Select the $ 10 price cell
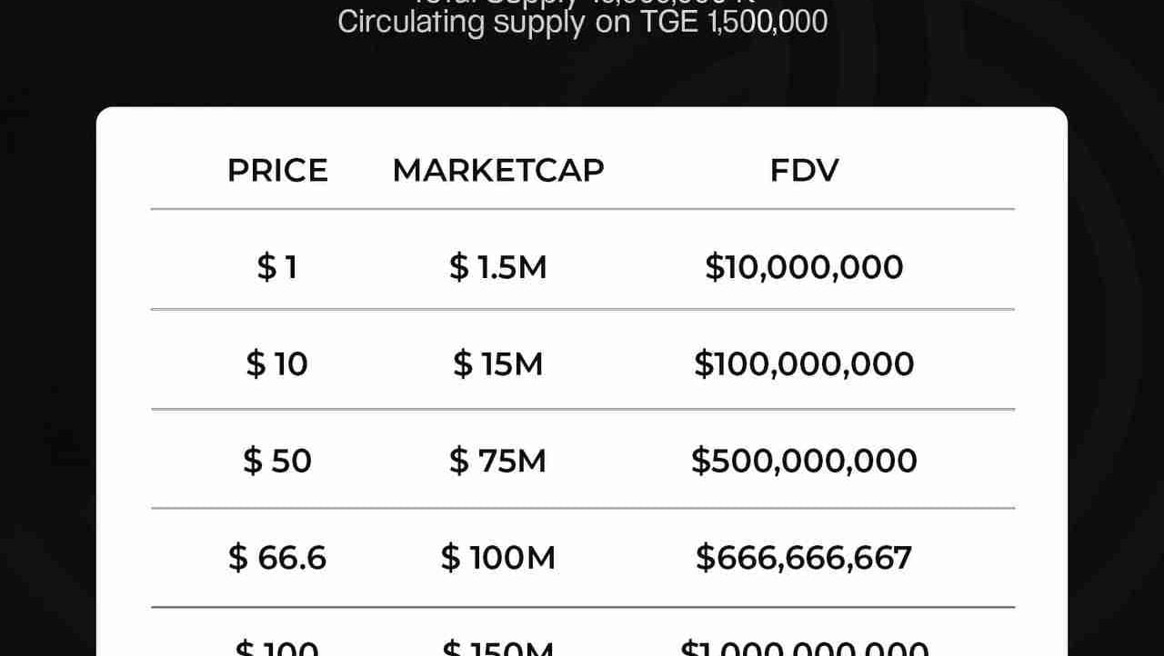The width and height of the screenshot is (1164, 656). [x=277, y=364]
